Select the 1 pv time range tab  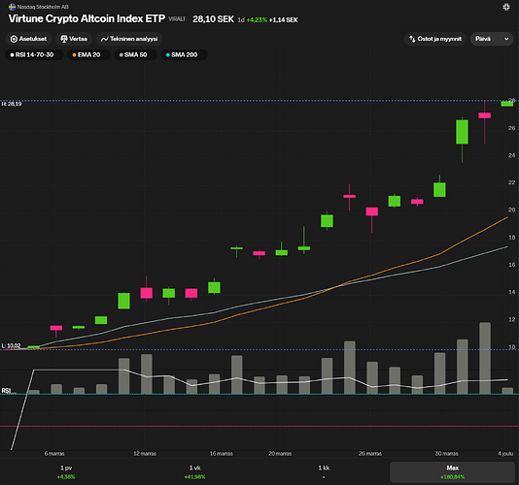(x=66, y=472)
